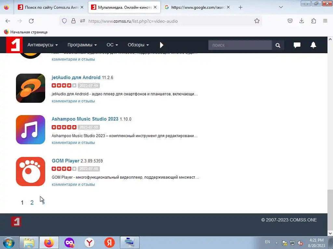Close the Google search tab

228,7
